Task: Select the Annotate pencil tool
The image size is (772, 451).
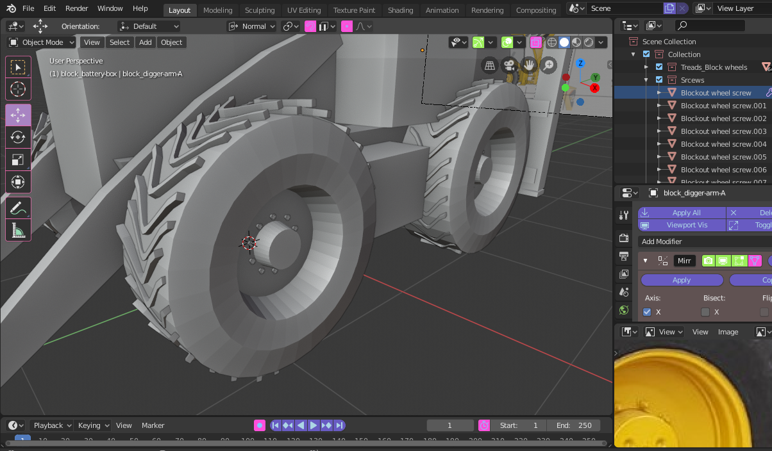Action: [18, 208]
